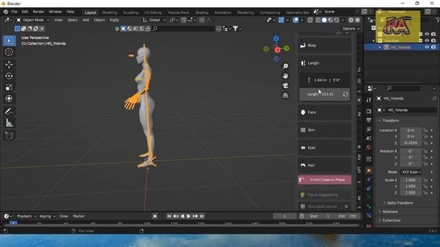Open Options dropdown
Screen dimensions: 440x247
click(351, 29)
